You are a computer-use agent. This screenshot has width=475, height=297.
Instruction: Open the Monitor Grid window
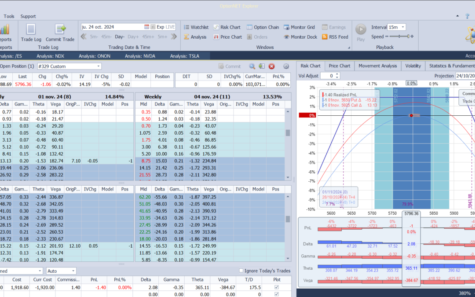(x=300, y=27)
